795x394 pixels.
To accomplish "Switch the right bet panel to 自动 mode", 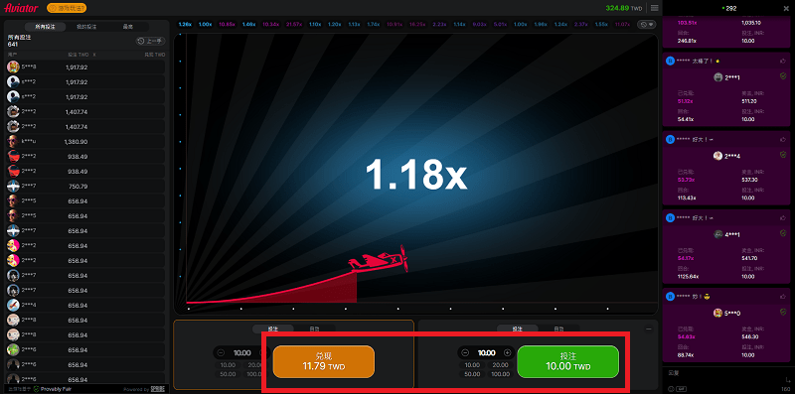I will pyautogui.click(x=558, y=329).
